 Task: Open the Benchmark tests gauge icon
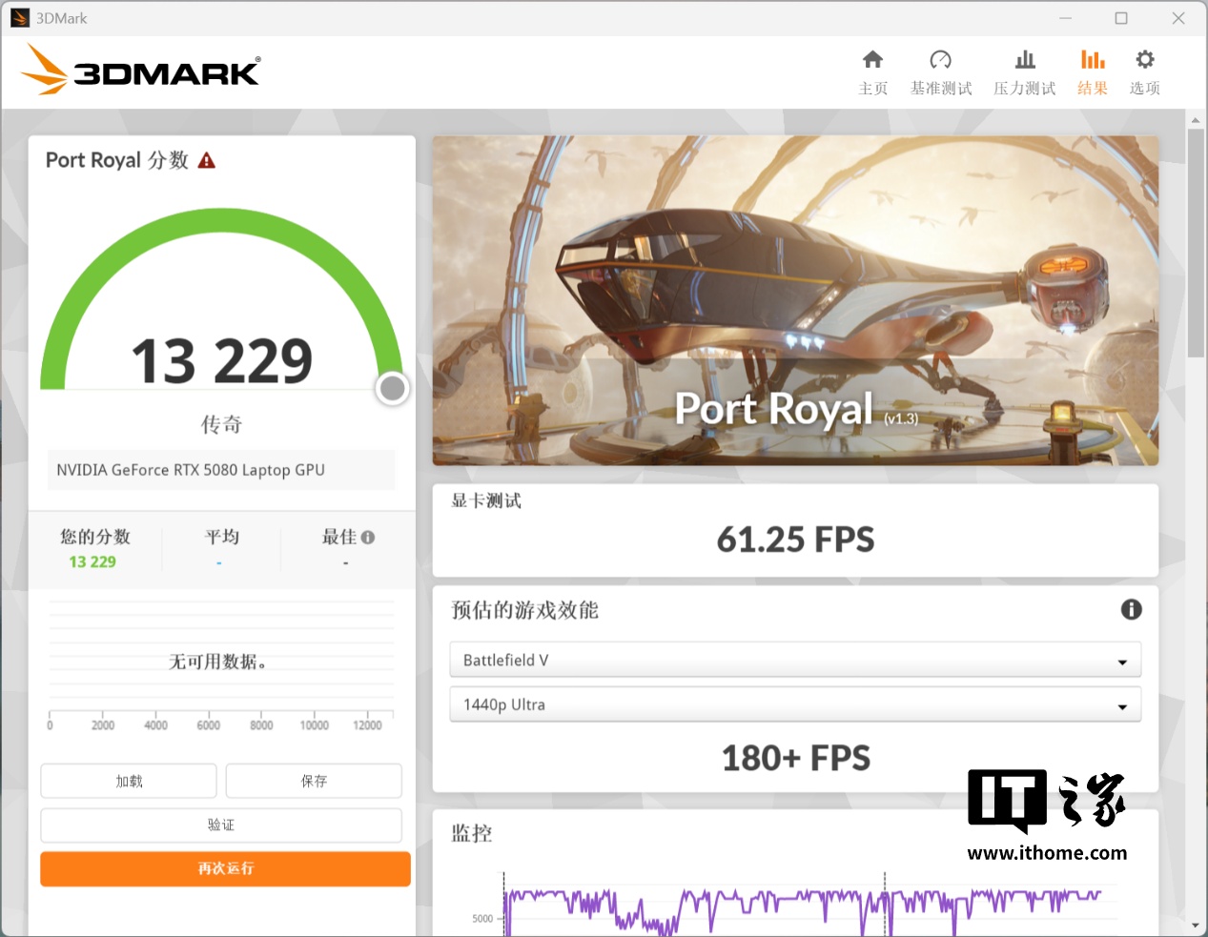coord(940,61)
